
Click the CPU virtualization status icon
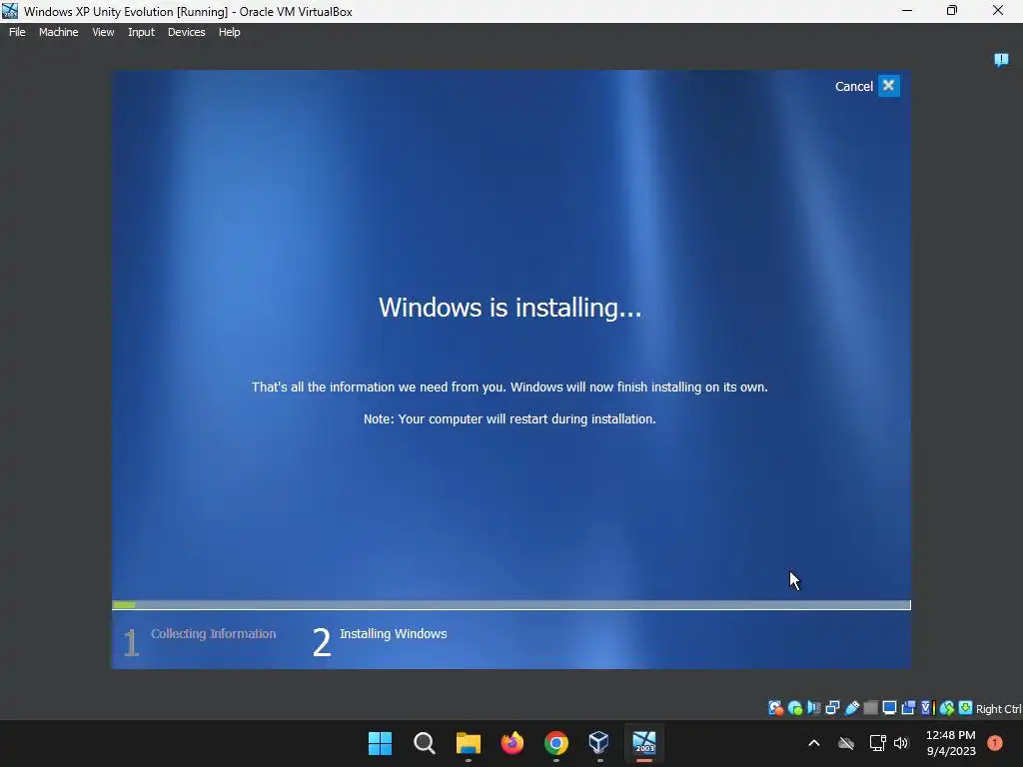point(927,708)
